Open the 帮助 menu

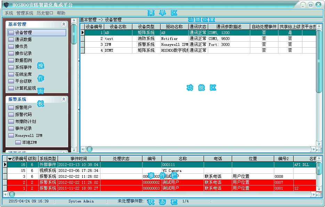(x=61, y=13)
